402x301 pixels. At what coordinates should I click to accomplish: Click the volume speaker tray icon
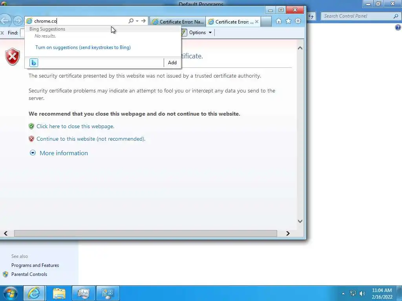[362, 293]
